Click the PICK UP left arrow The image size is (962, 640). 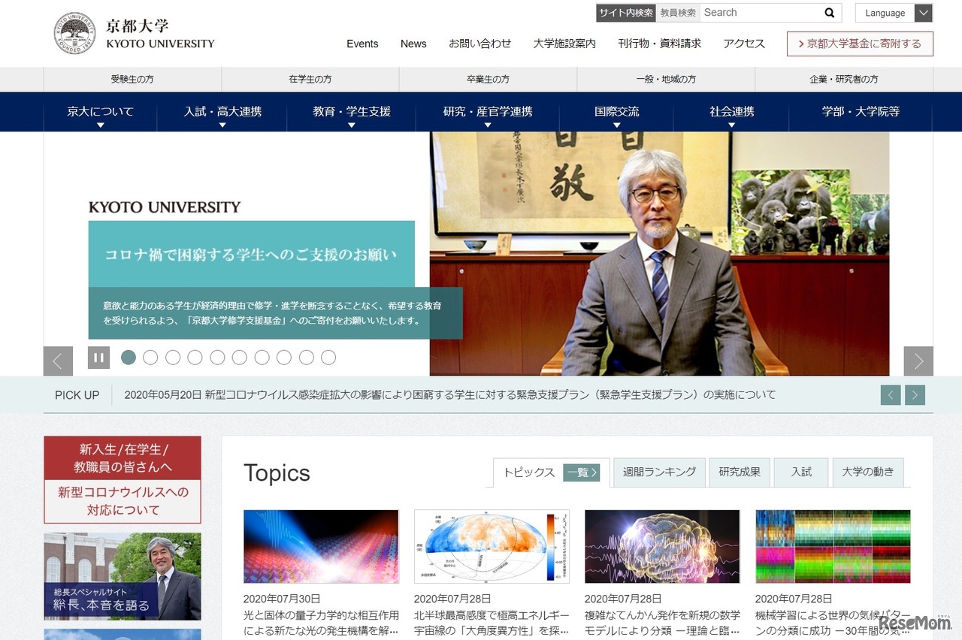891,394
